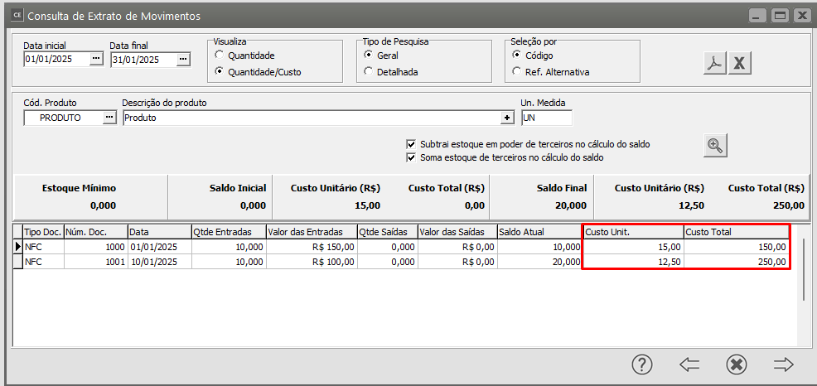817x386 pixels.
Task: Click the Excel export icon
Action: click(739, 63)
